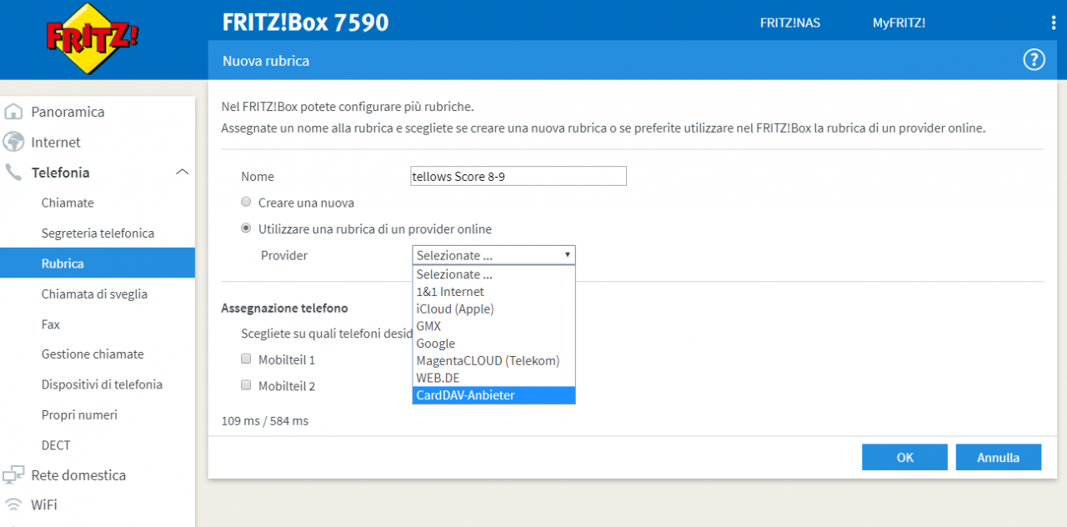Choose CardDAV-Anbieter from provider list
This screenshot has height=527, width=1067.
click(x=493, y=395)
